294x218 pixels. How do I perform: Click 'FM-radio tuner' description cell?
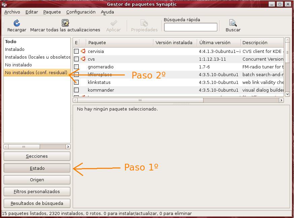(263, 67)
